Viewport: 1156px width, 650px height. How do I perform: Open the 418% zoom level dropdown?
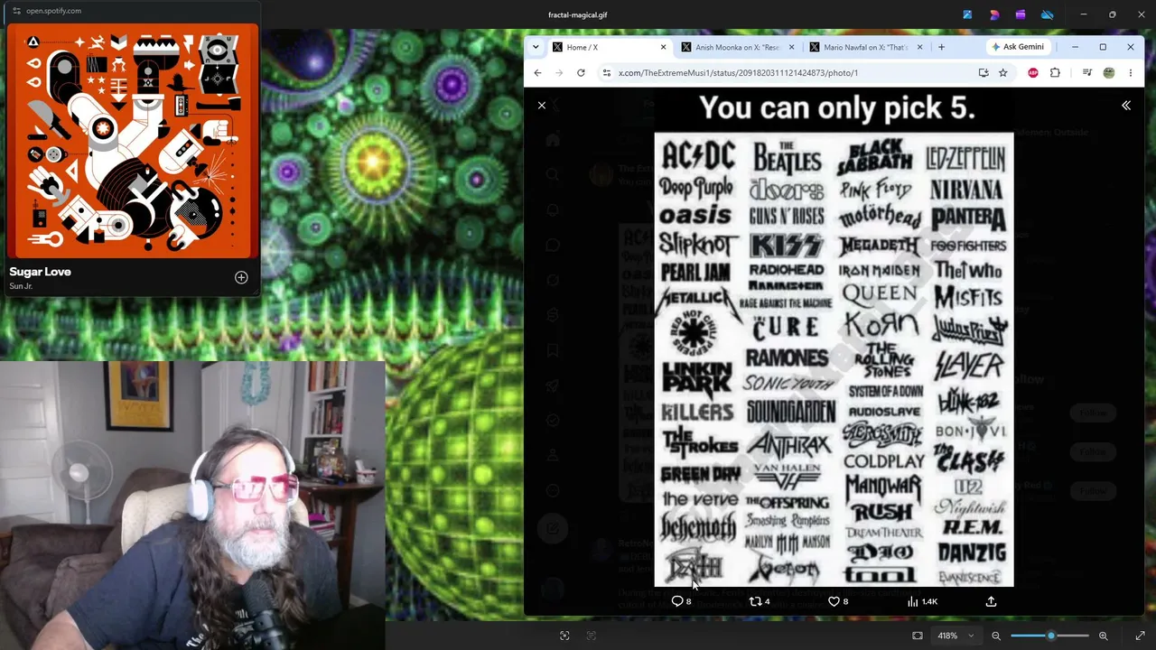(956, 636)
